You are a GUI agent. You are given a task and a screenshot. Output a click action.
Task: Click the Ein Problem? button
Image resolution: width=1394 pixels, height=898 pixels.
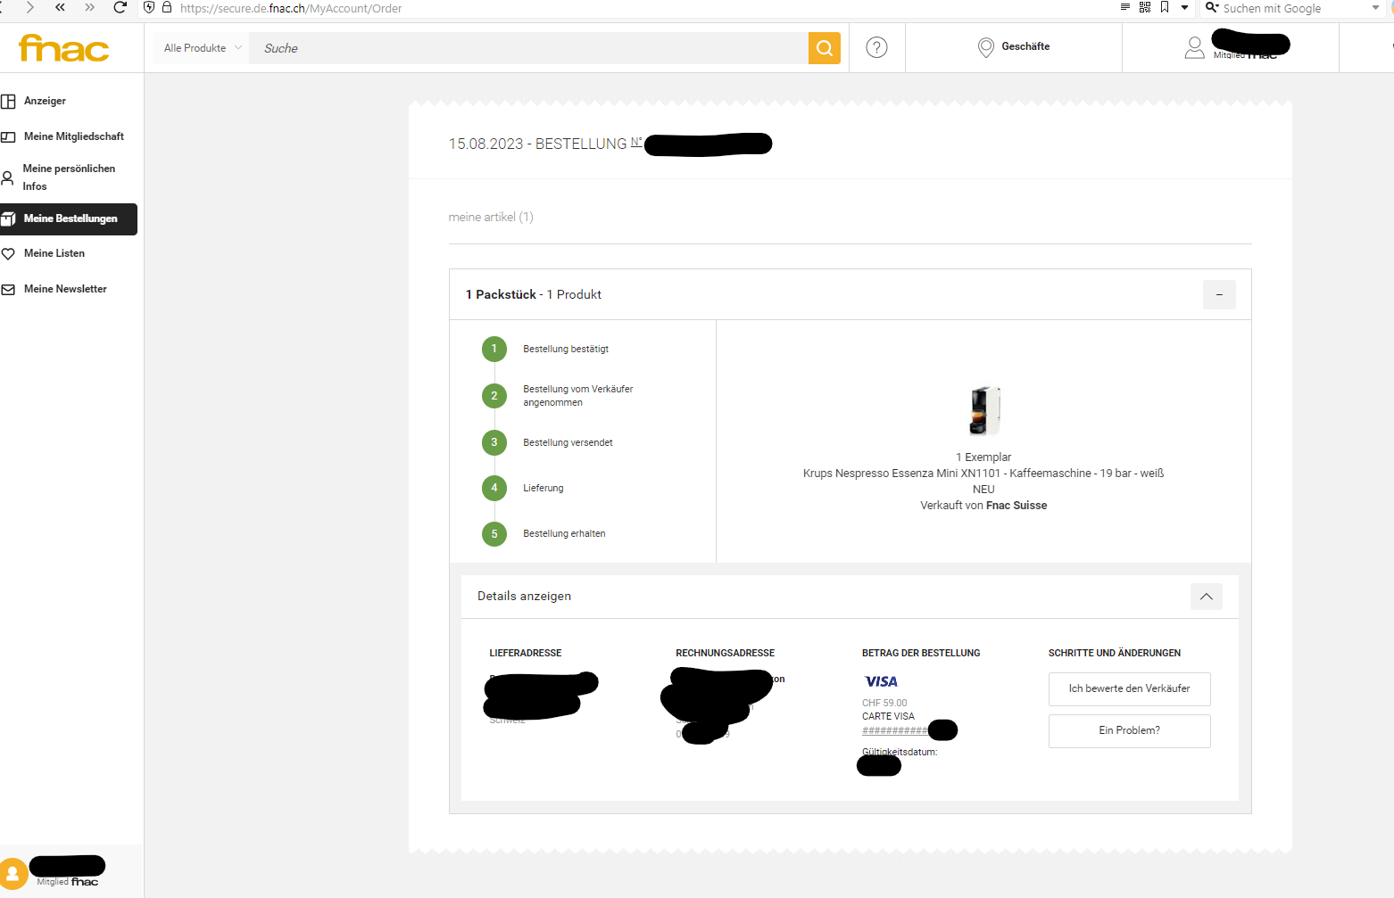(x=1130, y=730)
